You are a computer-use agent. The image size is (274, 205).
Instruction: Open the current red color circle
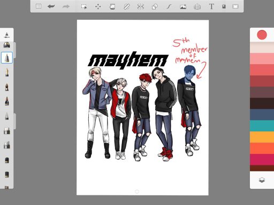pyautogui.click(x=262, y=35)
